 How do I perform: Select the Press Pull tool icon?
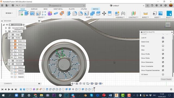[x=69, y=13]
